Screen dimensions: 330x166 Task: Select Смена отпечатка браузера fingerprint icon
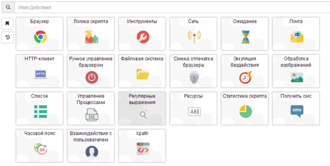click(x=194, y=77)
